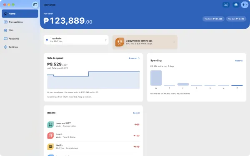Click 'until Salary on Oct 28' text

point(57,68)
